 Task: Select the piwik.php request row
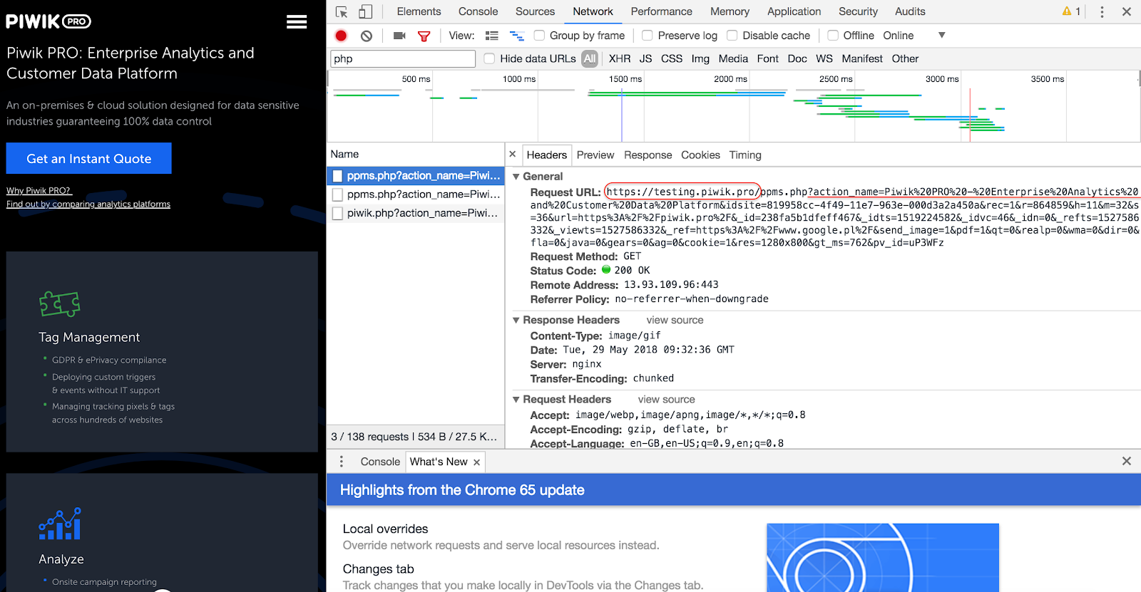tap(416, 213)
